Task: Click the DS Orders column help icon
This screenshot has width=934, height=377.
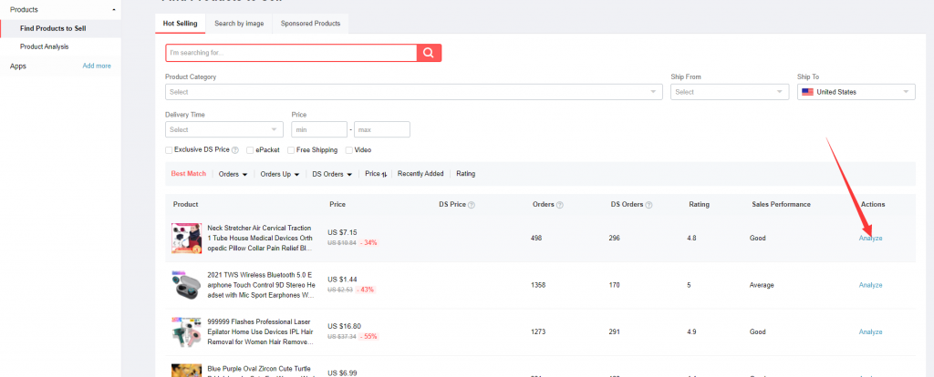Action: (650, 205)
